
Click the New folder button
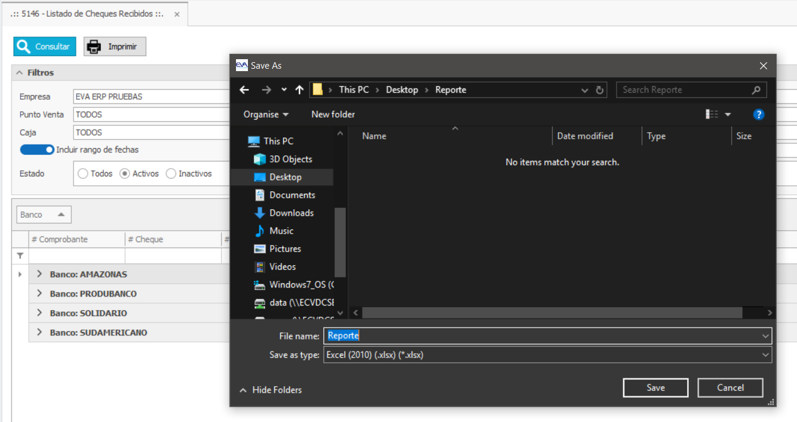click(x=333, y=114)
